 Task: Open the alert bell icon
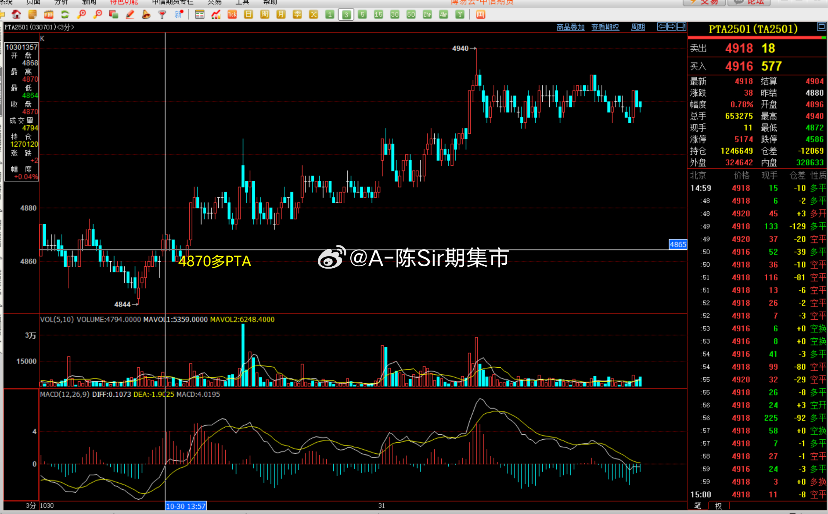click(146, 15)
